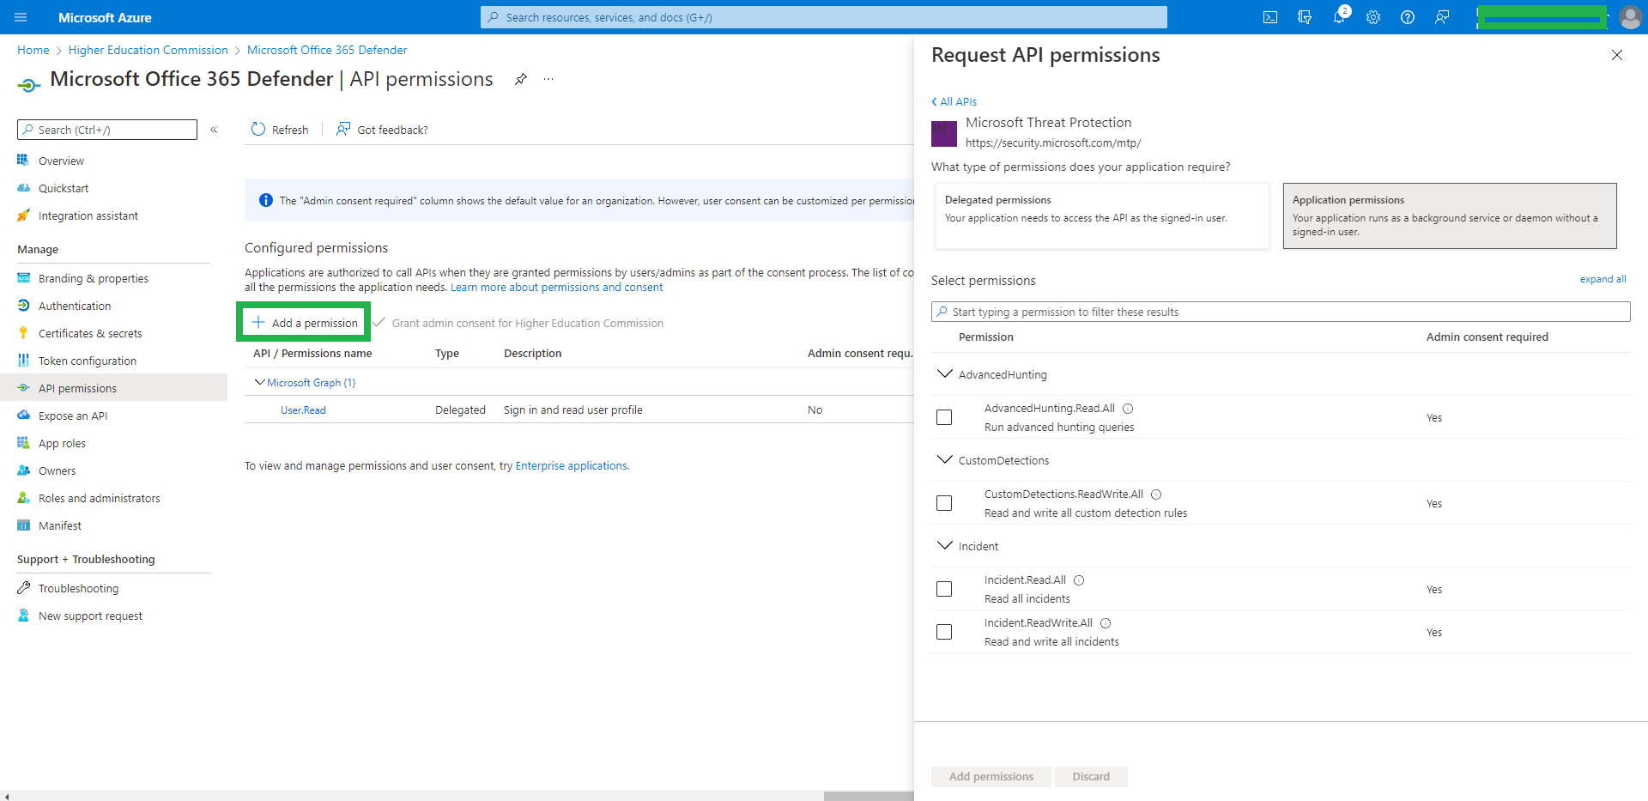Click the expand all link
The width and height of the screenshot is (1648, 801).
pyautogui.click(x=1603, y=279)
